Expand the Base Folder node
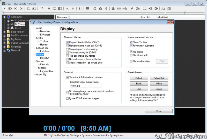The image size is (207, 139). pyautogui.click(x=4, y=32)
